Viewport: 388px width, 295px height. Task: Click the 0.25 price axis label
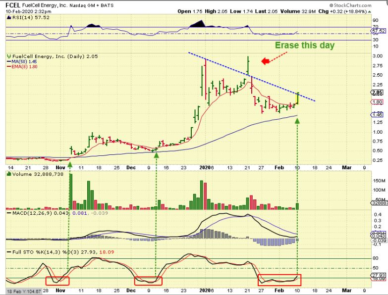(378, 160)
